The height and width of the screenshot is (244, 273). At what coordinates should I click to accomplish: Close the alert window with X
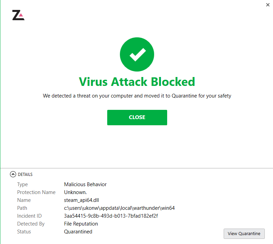(268, 5)
